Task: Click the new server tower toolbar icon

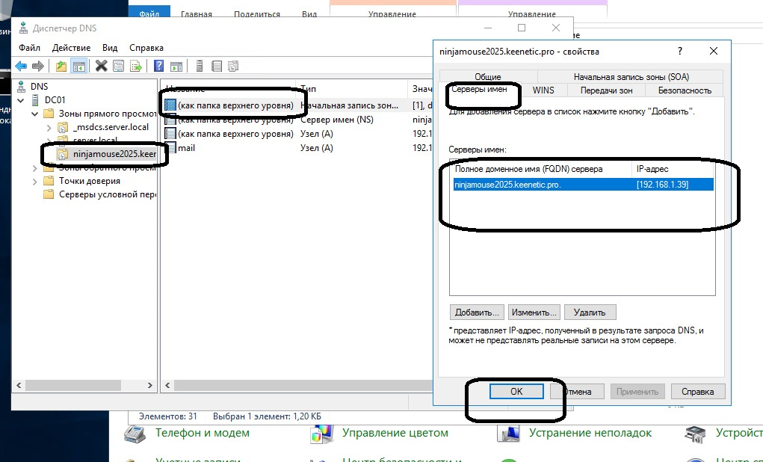Action: coord(199,66)
